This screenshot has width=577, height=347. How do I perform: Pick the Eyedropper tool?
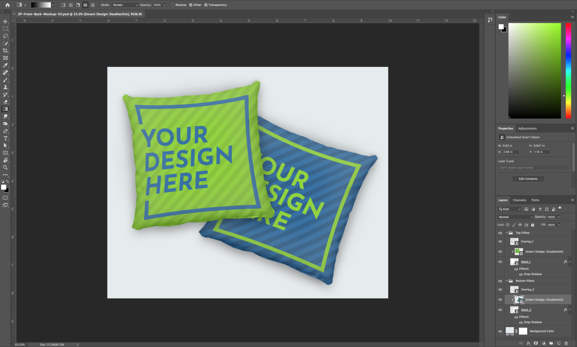click(x=5, y=65)
